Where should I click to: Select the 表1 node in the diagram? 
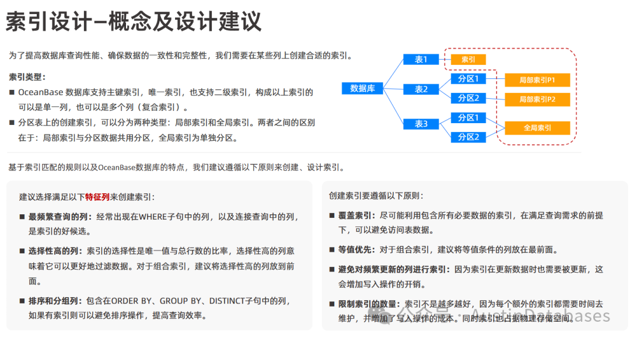click(421, 60)
